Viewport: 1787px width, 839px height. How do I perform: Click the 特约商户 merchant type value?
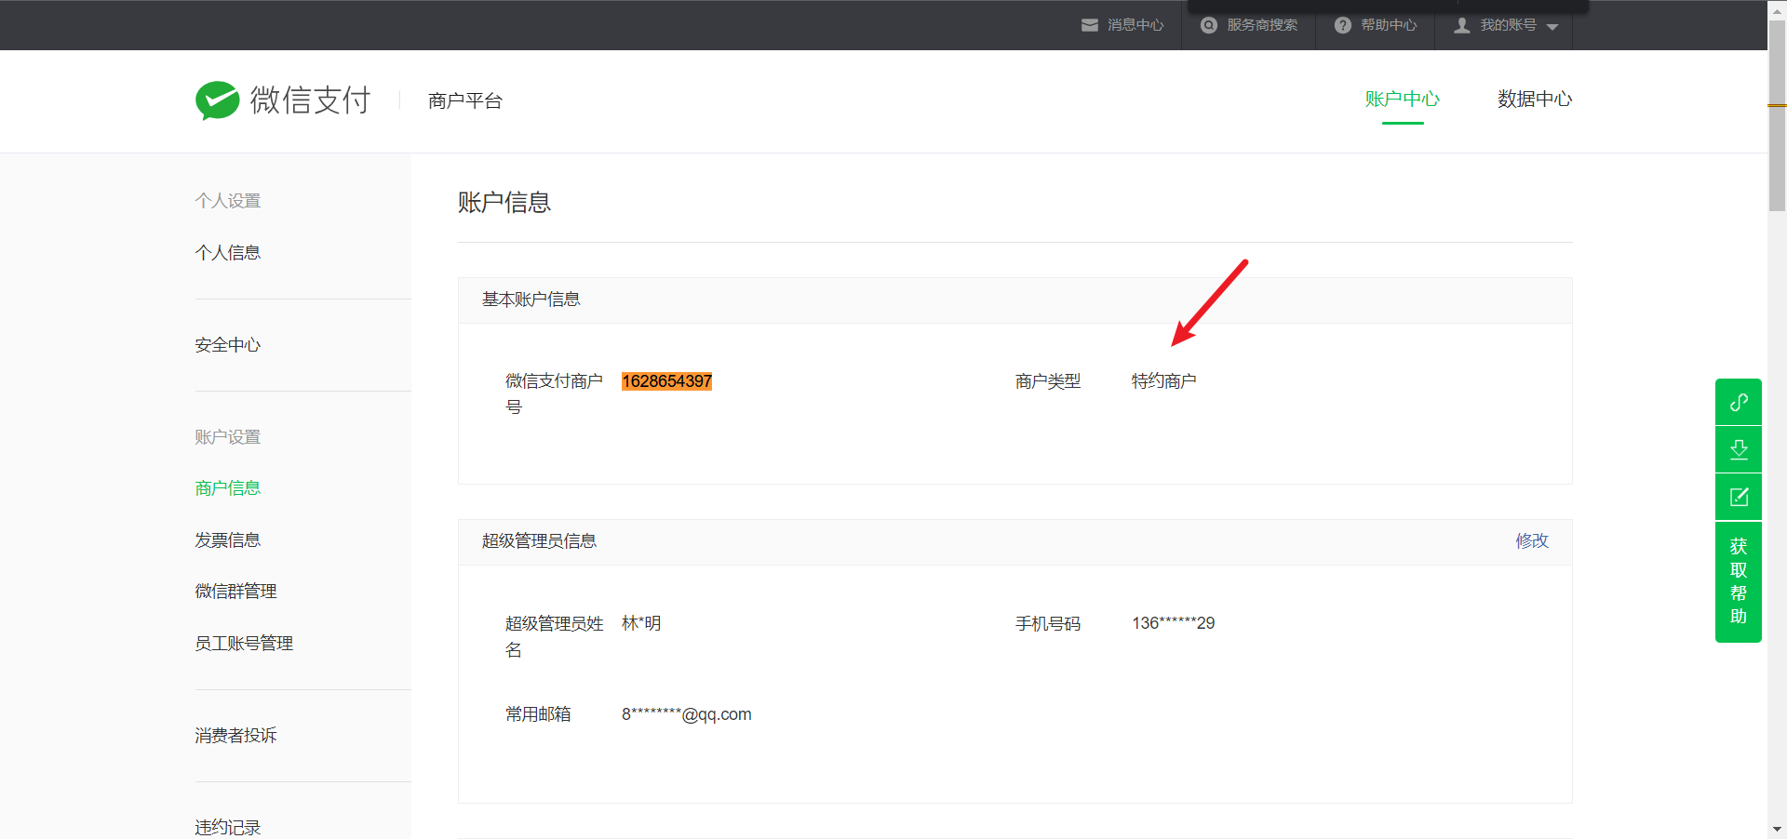click(x=1164, y=381)
